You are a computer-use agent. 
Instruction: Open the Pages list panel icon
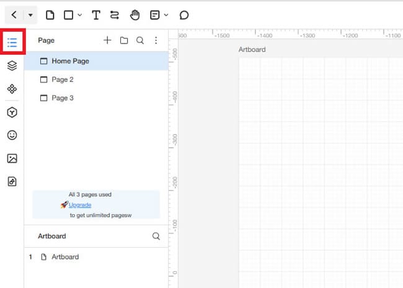[x=12, y=42]
